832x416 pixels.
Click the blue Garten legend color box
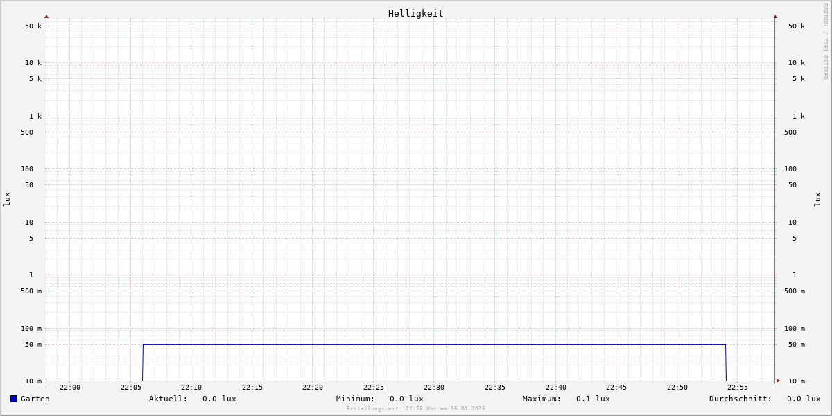coord(13,399)
